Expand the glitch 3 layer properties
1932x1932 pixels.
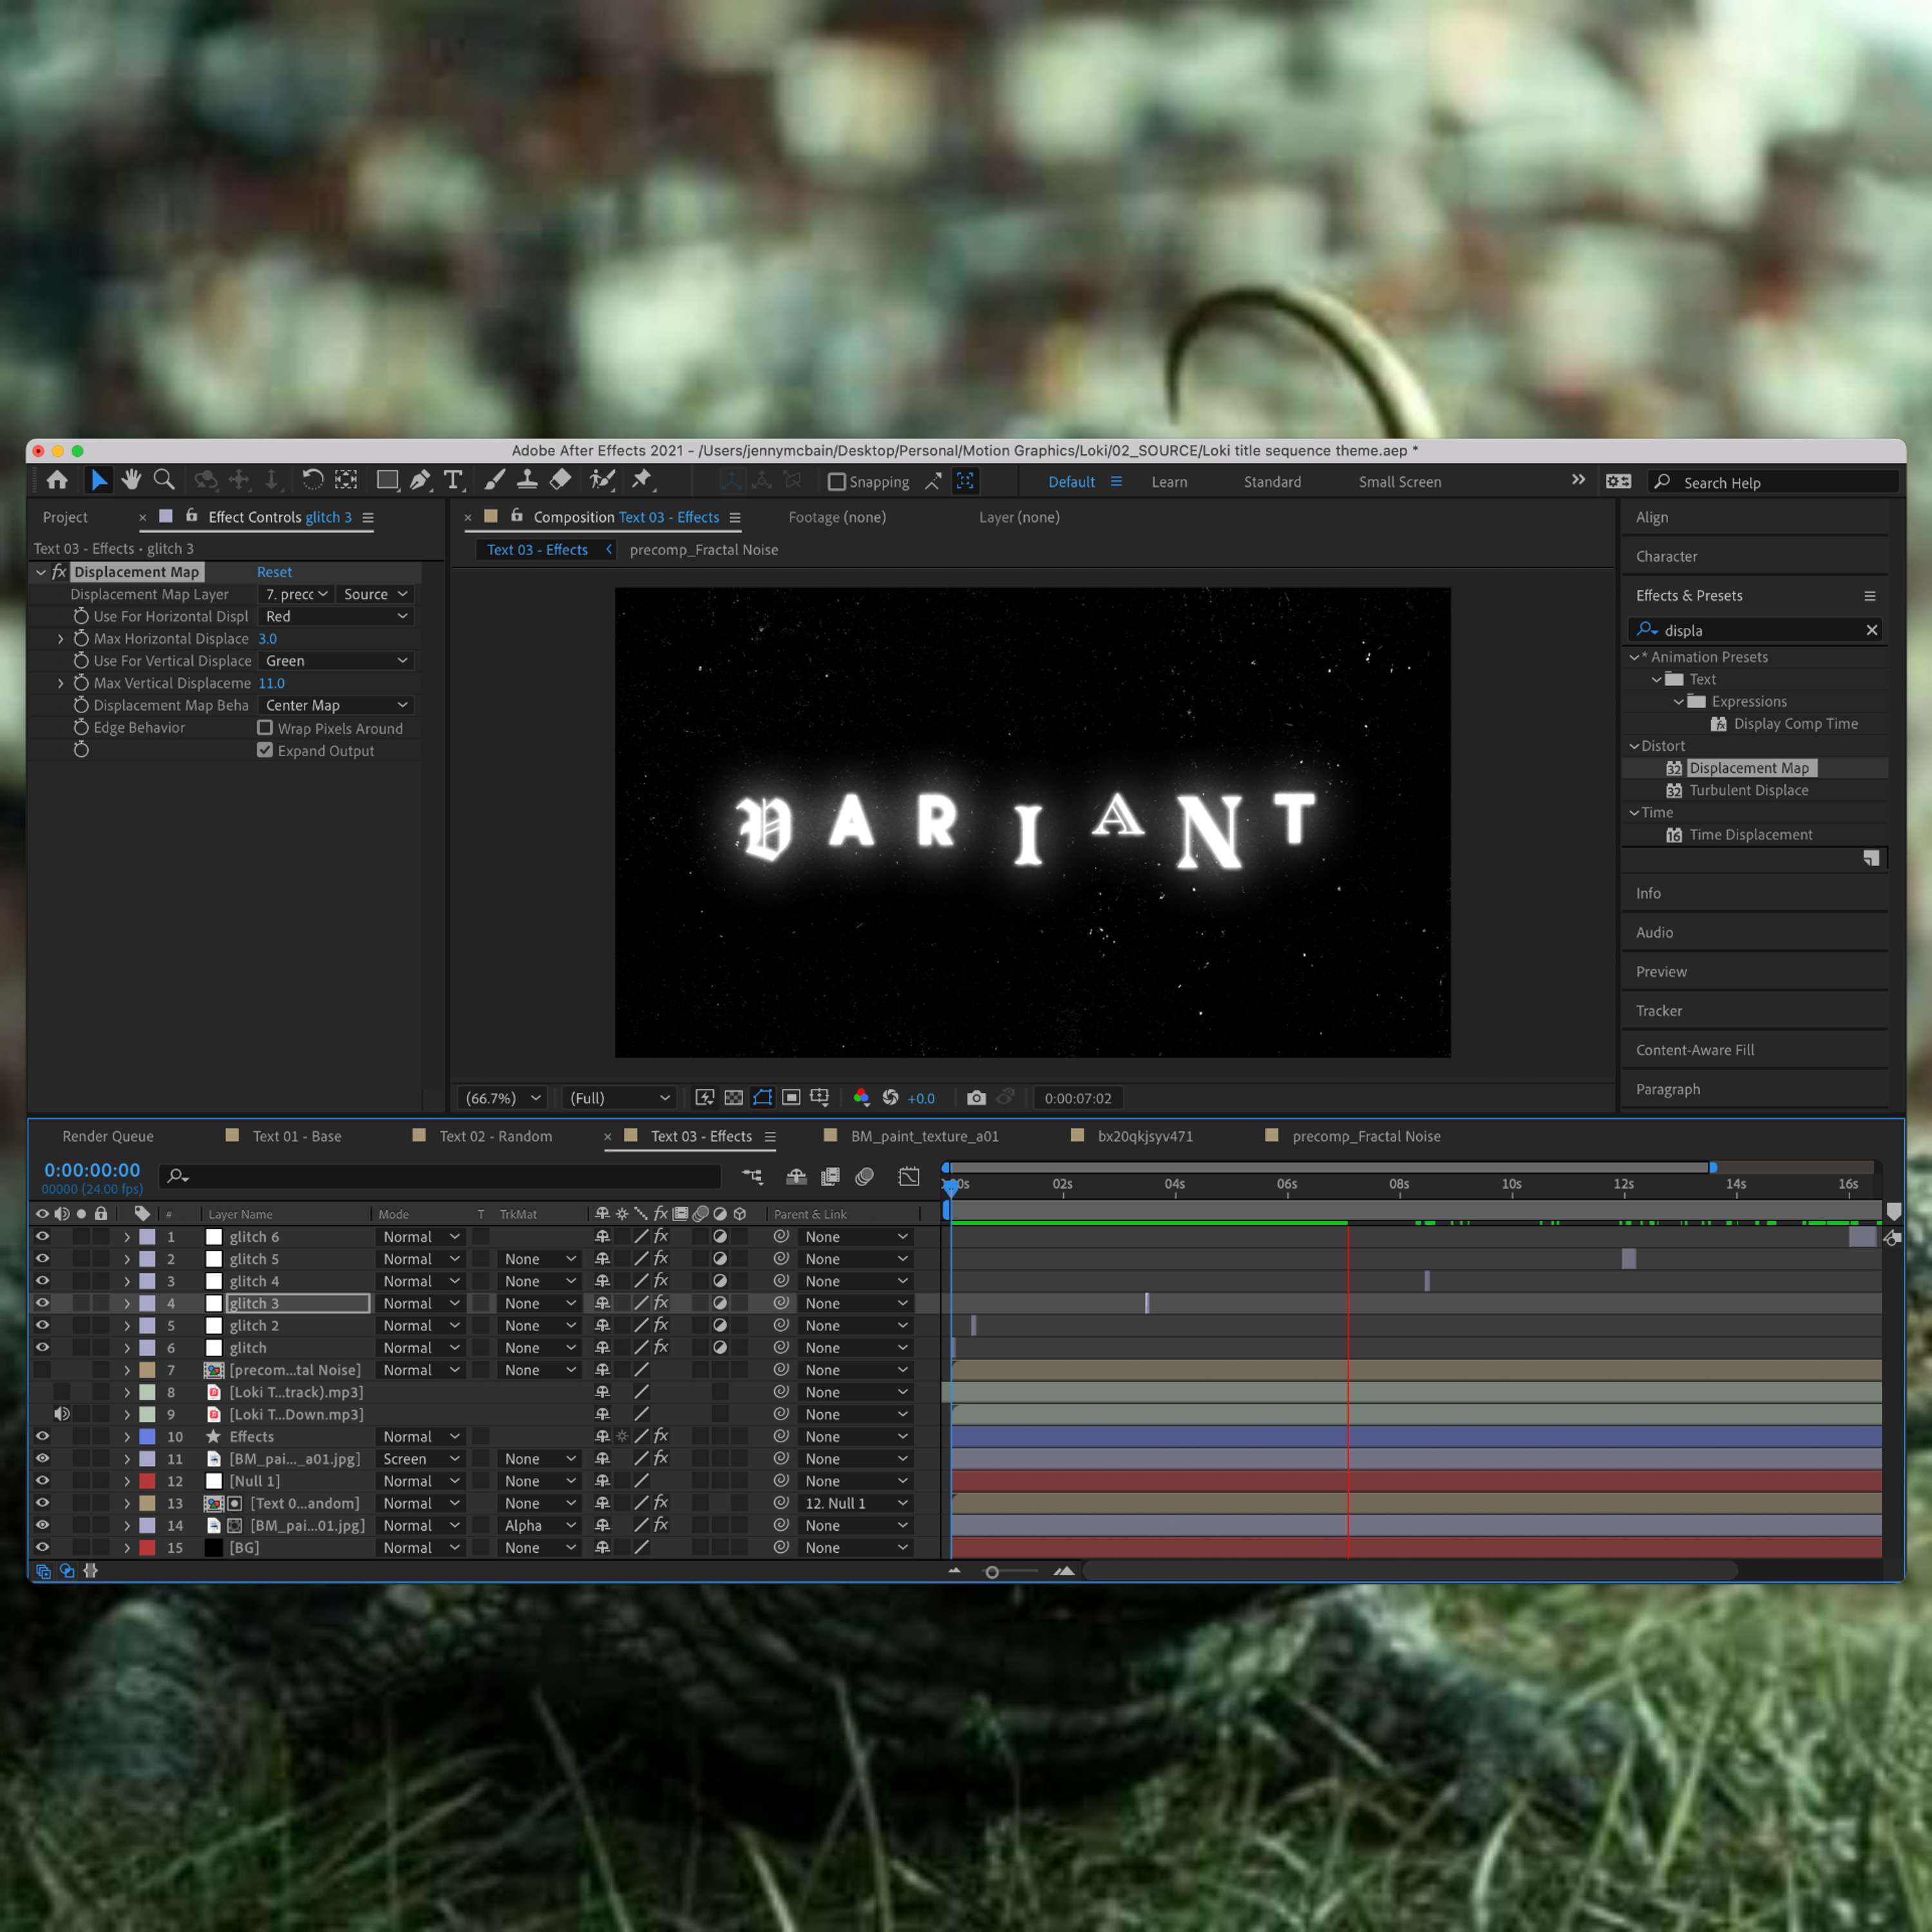pos(127,1303)
